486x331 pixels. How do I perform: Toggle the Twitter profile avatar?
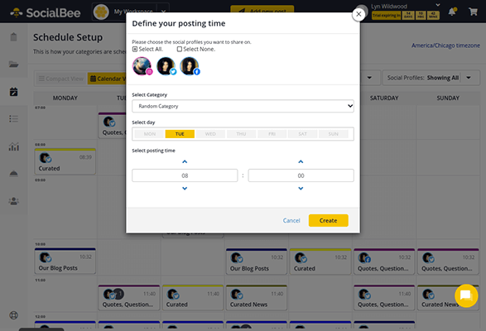point(166,66)
